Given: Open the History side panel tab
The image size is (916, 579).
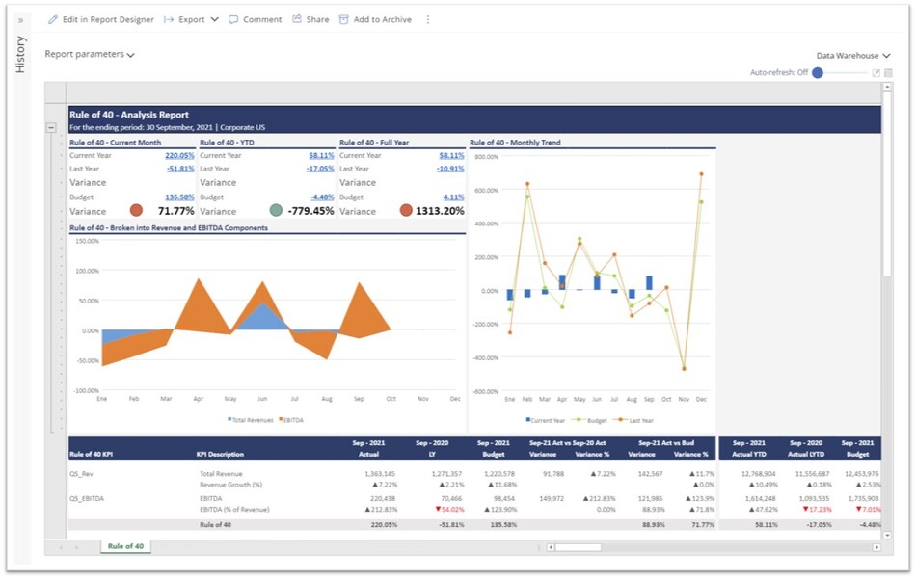Looking at the screenshot, I should pyautogui.click(x=20, y=54).
